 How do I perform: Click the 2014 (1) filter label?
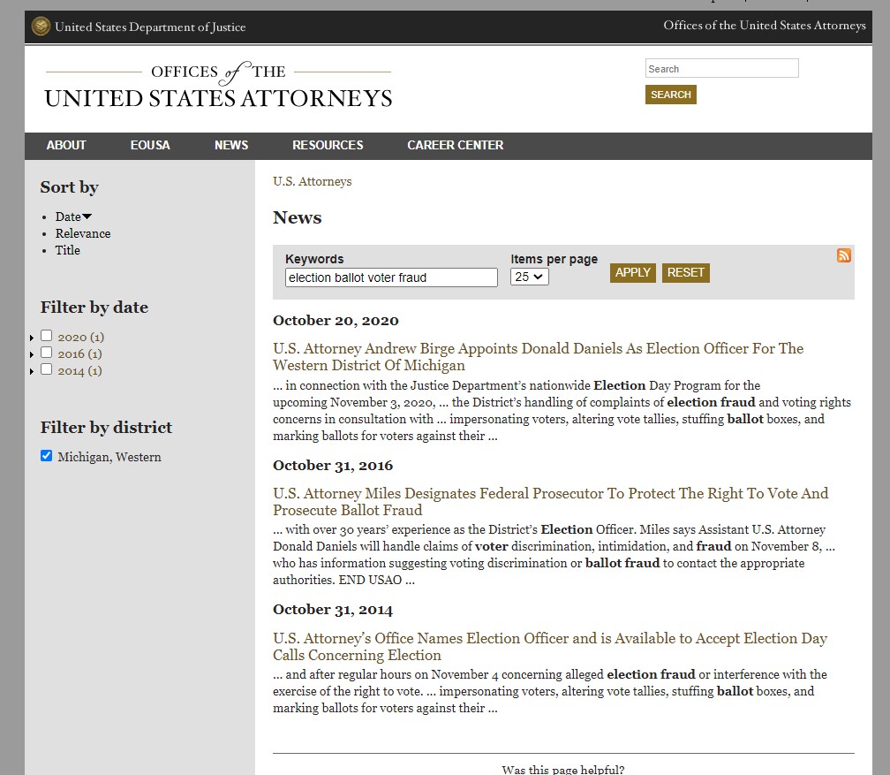pyautogui.click(x=79, y=371)
